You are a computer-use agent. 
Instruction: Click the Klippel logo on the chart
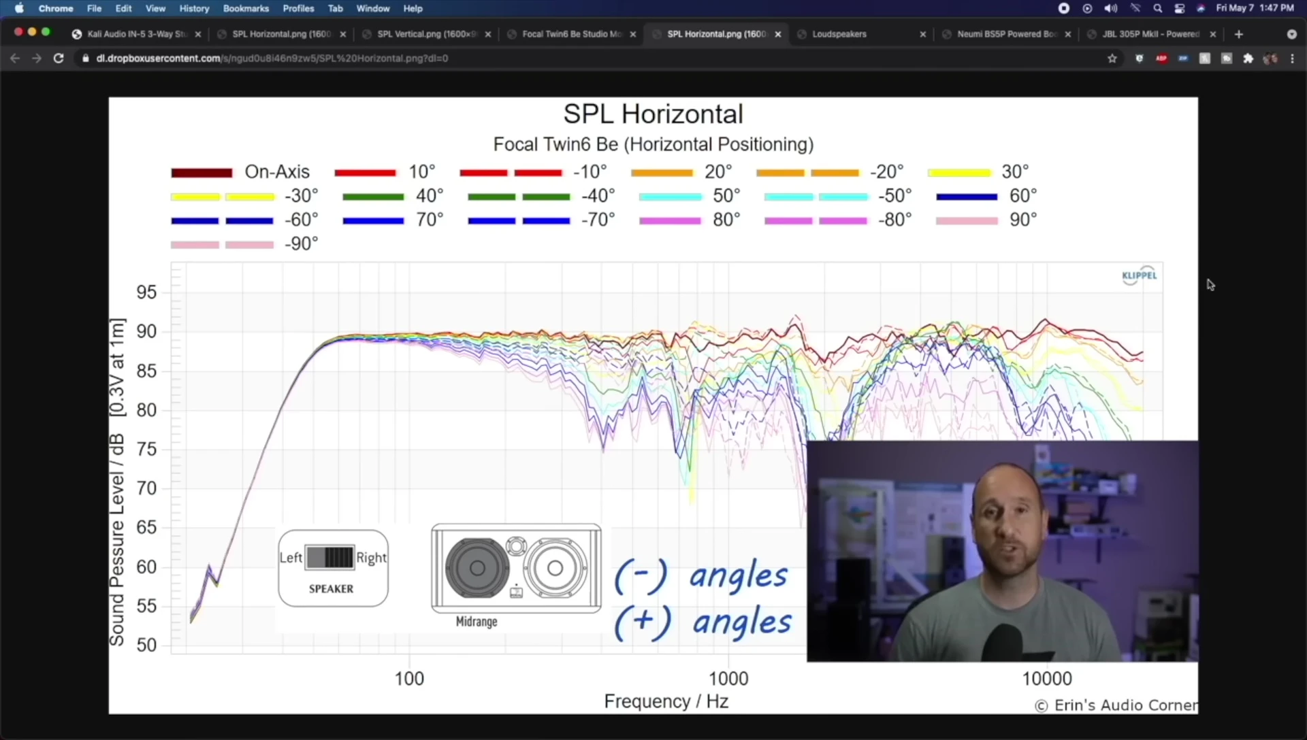(x=1140, y=275)
